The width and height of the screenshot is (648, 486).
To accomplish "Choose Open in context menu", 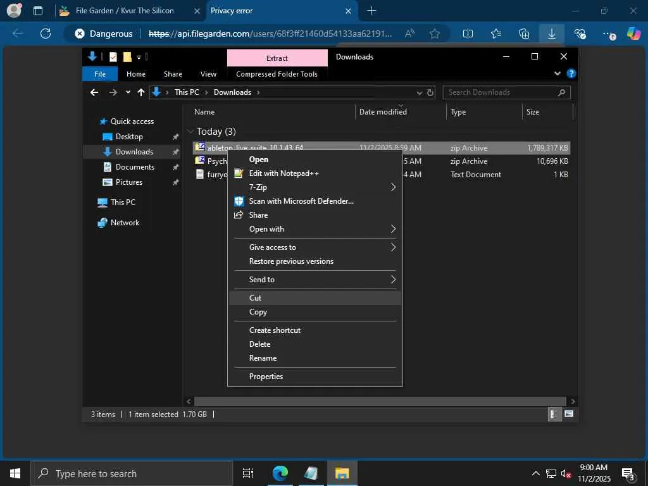I will point(315,159).
